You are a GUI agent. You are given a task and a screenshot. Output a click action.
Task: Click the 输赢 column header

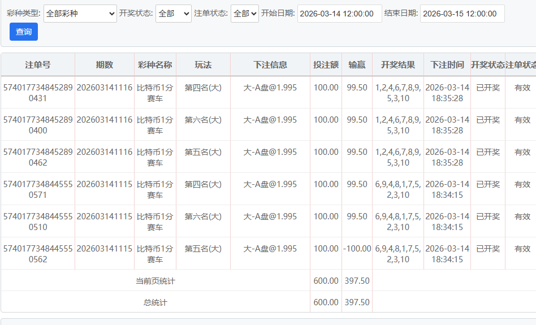[x=357, y=65]
